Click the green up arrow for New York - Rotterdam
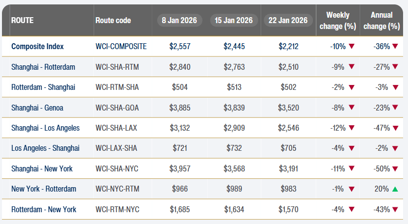Screen dimensions: 408x224 (395, 189)
